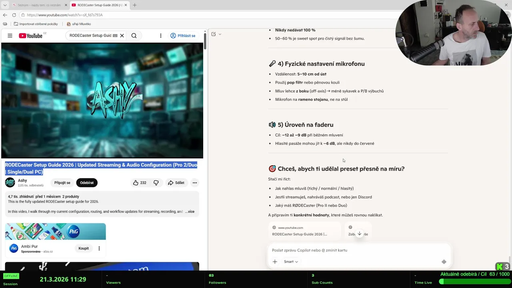Sign in with Přihlásit se button
This screenshot has height=288, width=512.
click(183, 36)
